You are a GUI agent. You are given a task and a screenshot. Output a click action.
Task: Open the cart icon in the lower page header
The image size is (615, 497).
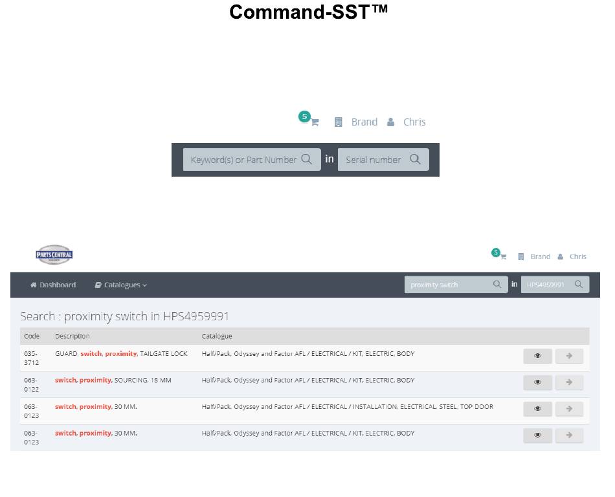(x=503, y=257)
